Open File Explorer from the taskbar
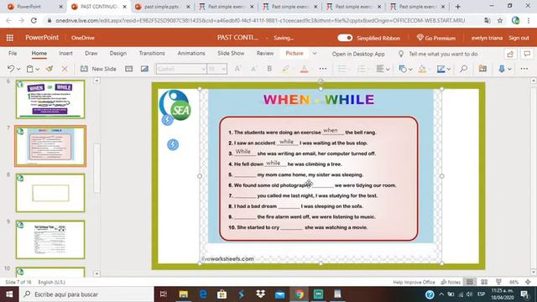 [x=183, y=294]
